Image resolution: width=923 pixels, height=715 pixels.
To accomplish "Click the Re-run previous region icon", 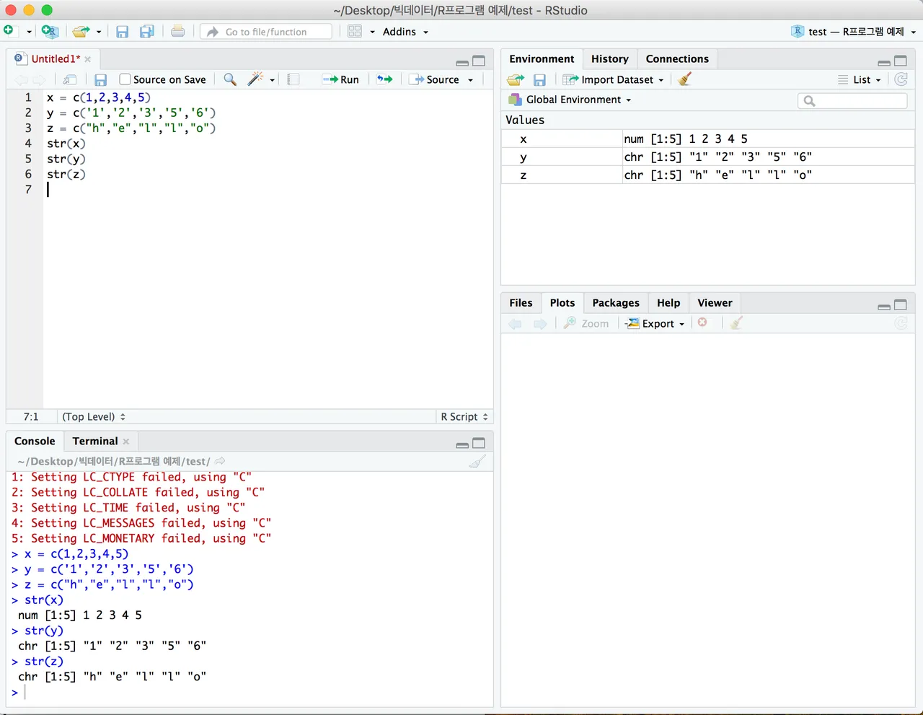I will 385,79.
